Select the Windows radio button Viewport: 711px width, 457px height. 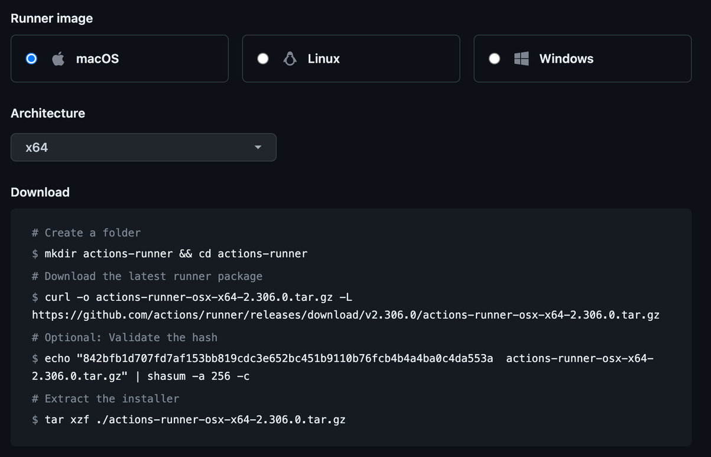(494, 58)
